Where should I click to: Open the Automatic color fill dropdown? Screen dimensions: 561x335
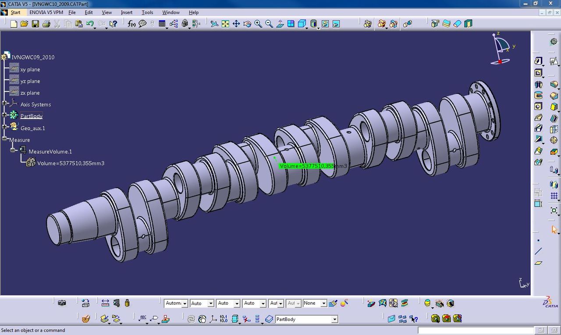[x=185, y=303]
